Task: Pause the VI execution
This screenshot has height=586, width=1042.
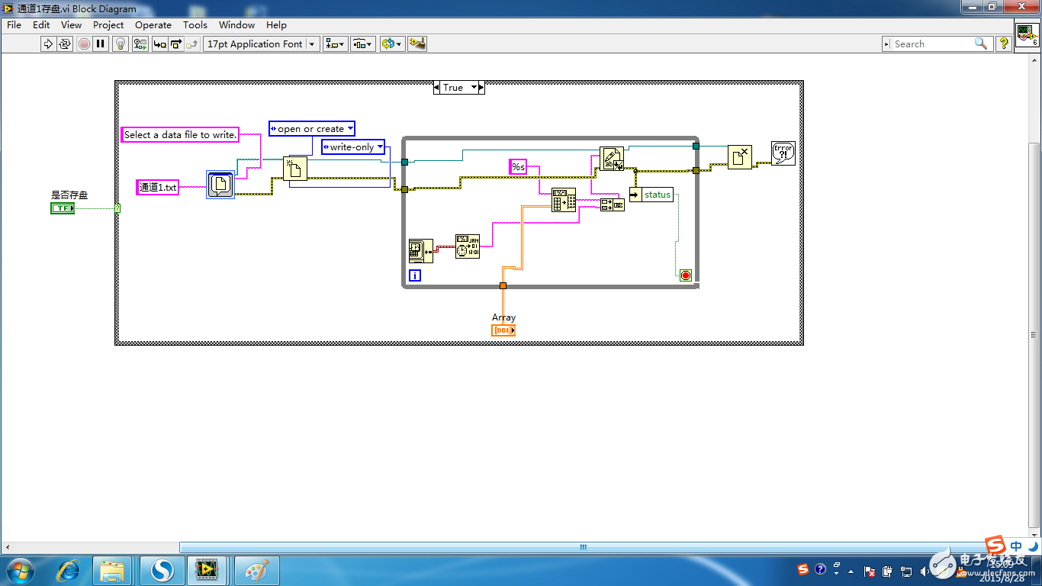Action: coord(101,44)
